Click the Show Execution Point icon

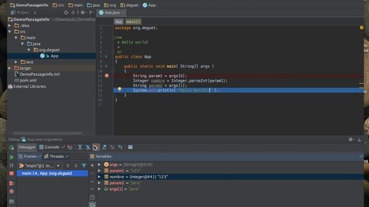pos(70,147)
